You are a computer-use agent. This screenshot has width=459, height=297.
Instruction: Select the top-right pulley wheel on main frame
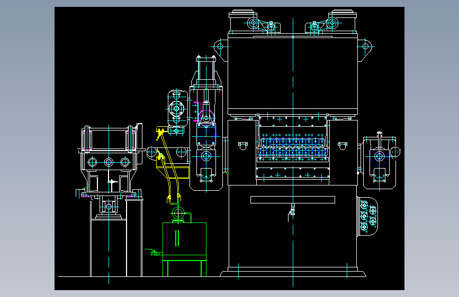click(x=332, y=23)
